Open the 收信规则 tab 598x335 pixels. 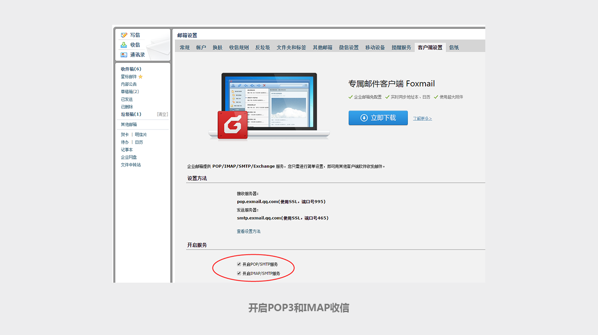[239, 47]
